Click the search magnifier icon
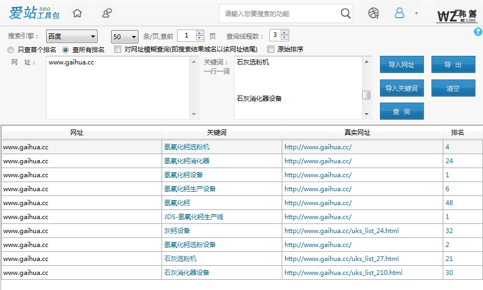The width and height of the screenshot is (483, 290). [346, 13]
